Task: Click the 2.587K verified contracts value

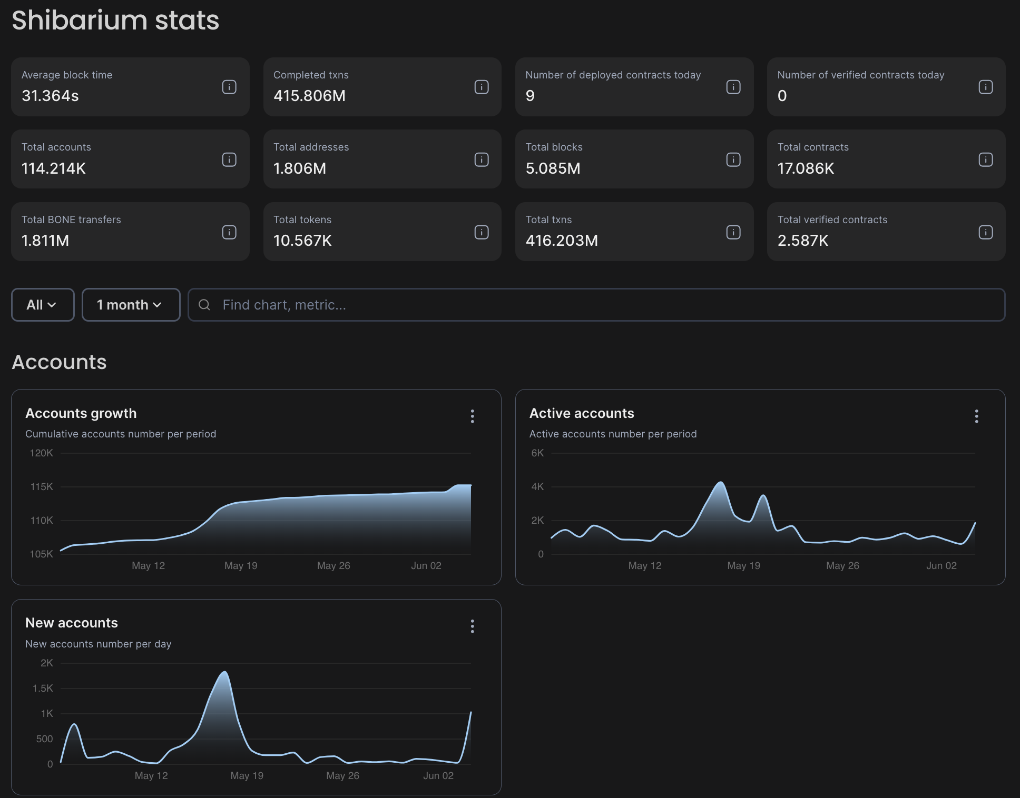Action: pos(803,241)
